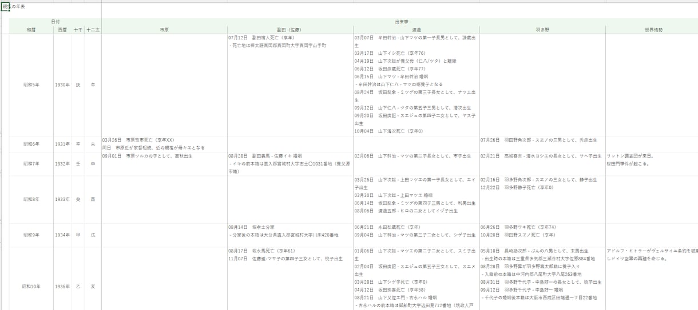
Task: Click the 1932年 cell
Action: pos(62,164)
